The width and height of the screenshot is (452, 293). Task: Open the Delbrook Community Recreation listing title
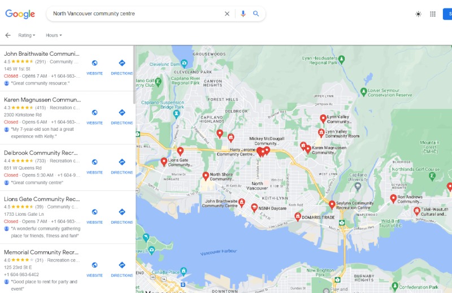point(41,153)
